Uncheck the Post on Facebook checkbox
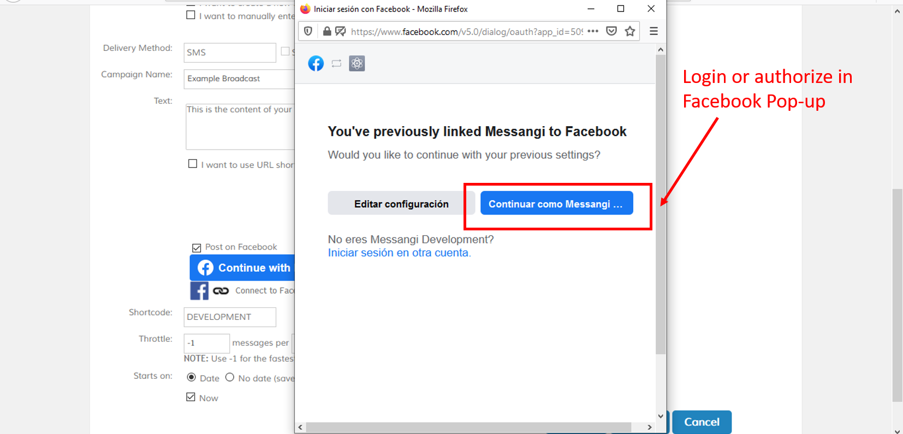 (197, 248)
